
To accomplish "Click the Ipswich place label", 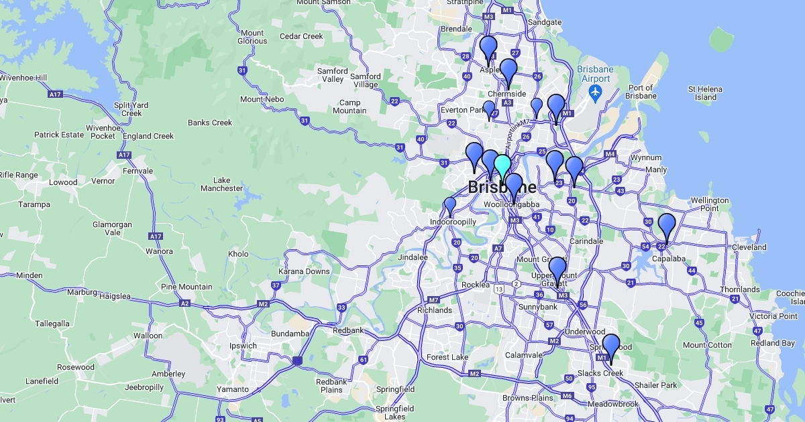I will (243, 346).
